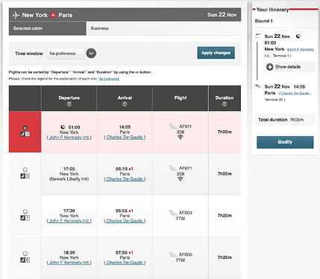Select the 17:05 Newark flight radio button

[x=25, y=170]
